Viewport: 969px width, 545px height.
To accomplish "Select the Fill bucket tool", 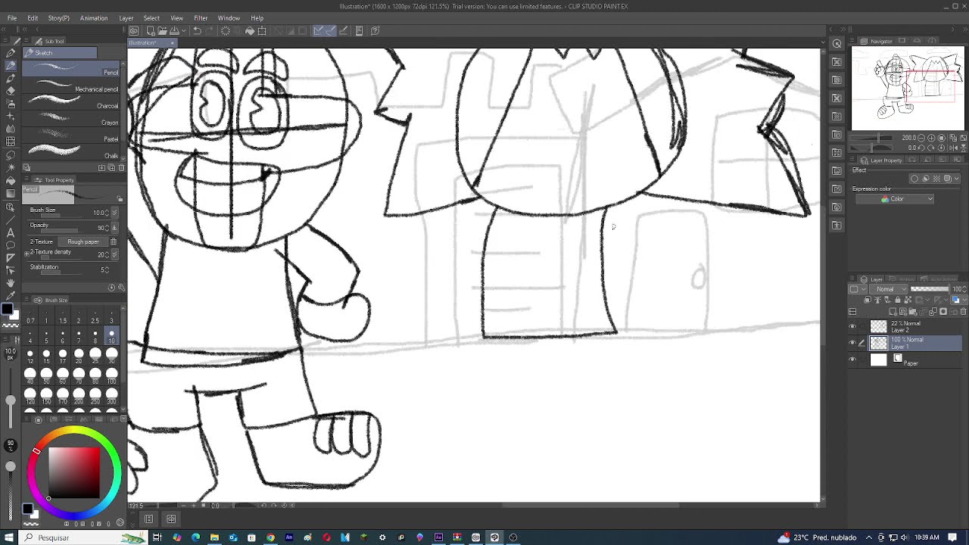I will pos(11,181).
